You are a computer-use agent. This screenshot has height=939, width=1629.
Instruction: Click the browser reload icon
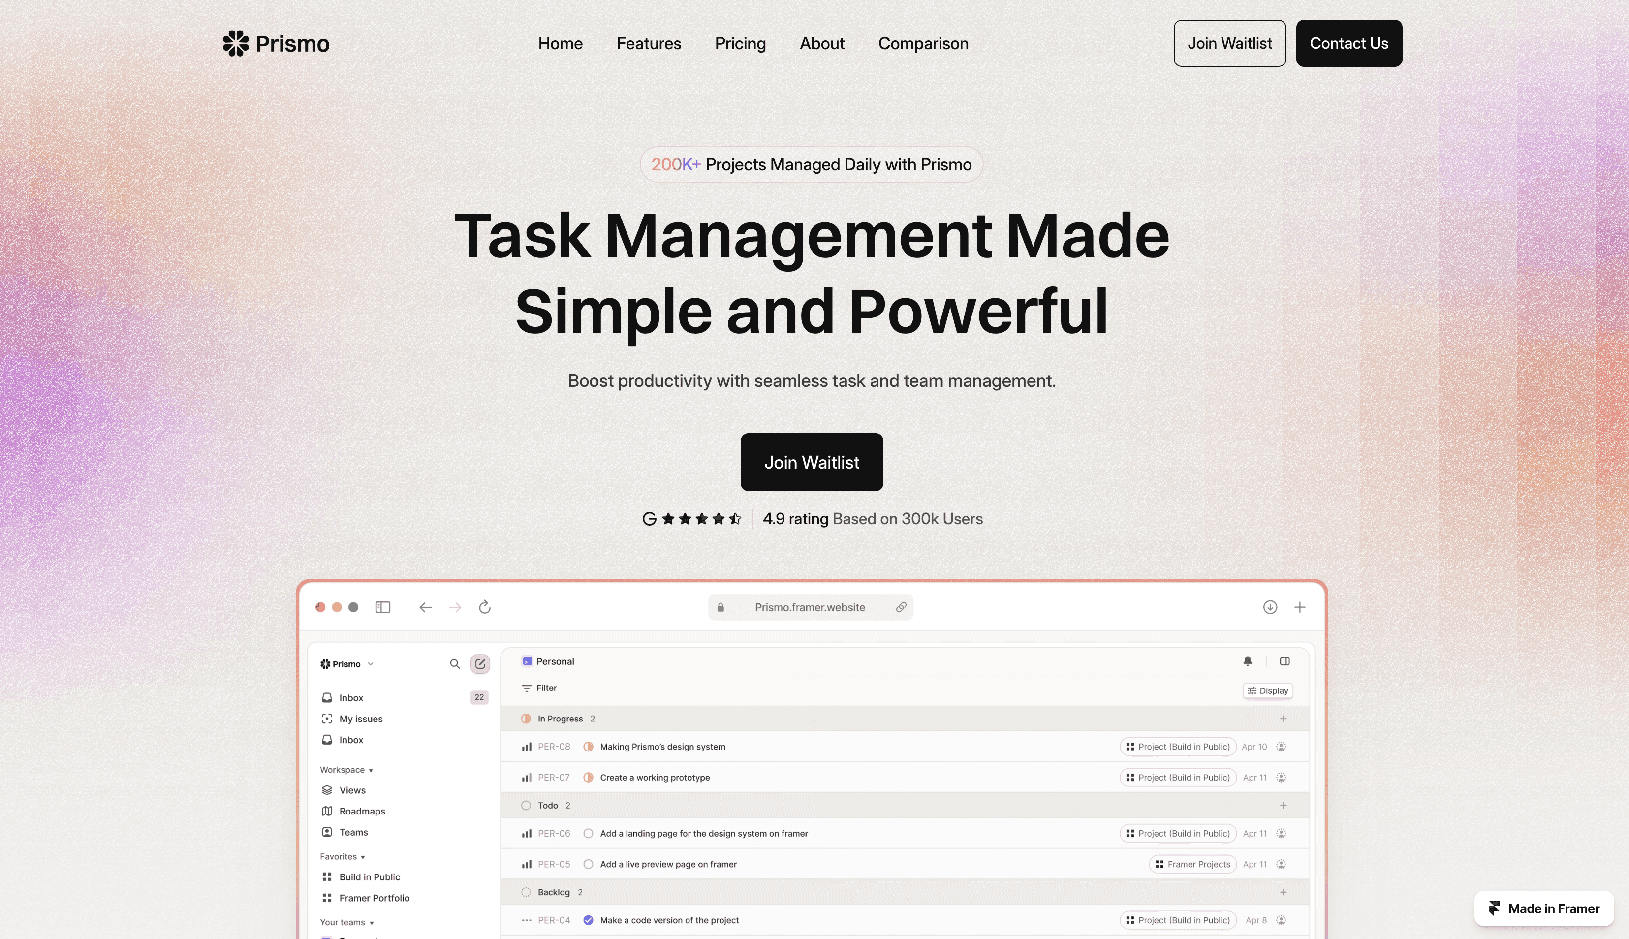click(x=485, y=607)
